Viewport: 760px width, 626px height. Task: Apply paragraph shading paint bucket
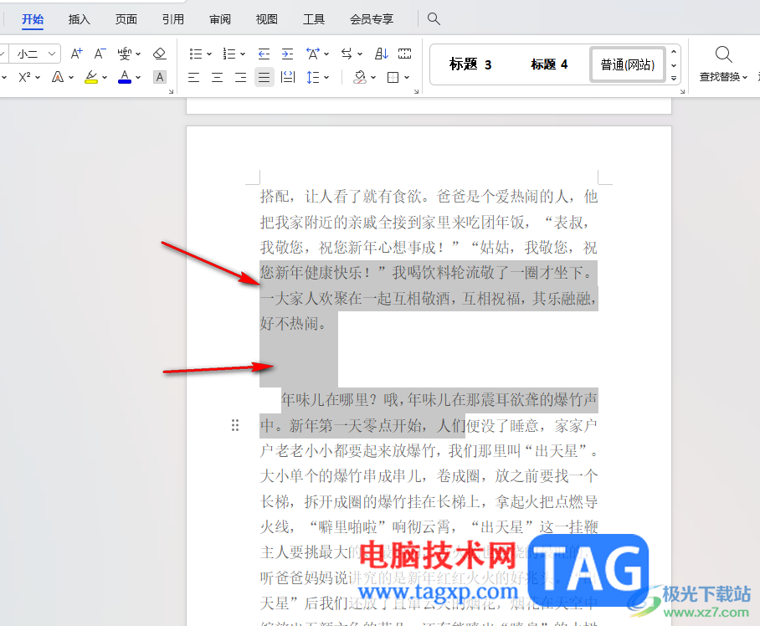(x=360, y=77)
